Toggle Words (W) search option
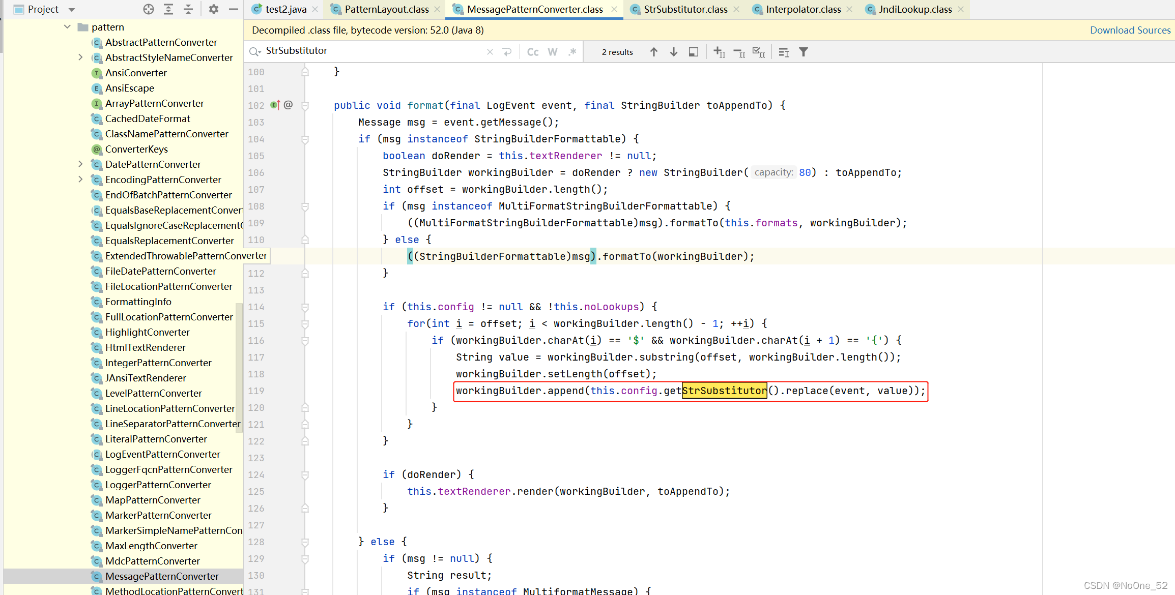Screen dimensions: 1175x595 point(553,52)
